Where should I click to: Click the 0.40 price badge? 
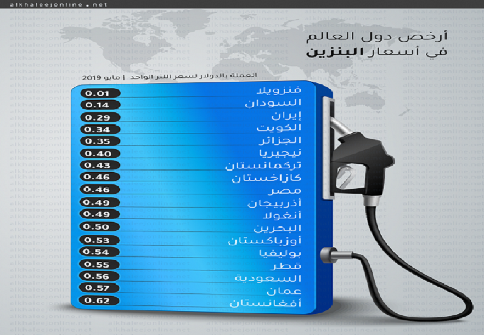point(100,154)
